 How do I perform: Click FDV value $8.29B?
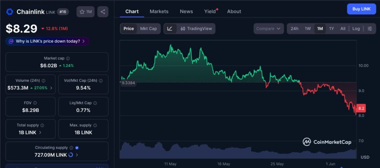pyautogui.click(x=30, y=110)
